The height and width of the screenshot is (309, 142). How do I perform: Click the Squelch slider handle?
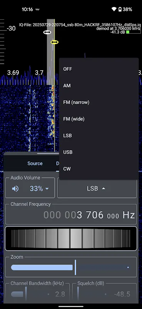click(x=78, y=294)
